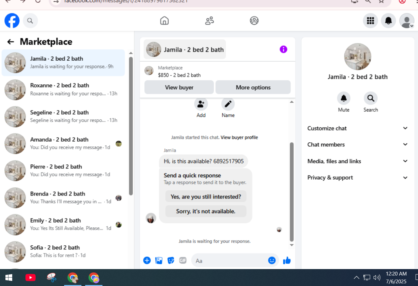Image resolution: width=418 pixels, height=286 pixels.
Task: Open the Facebook logo home link
Action: 12,21
